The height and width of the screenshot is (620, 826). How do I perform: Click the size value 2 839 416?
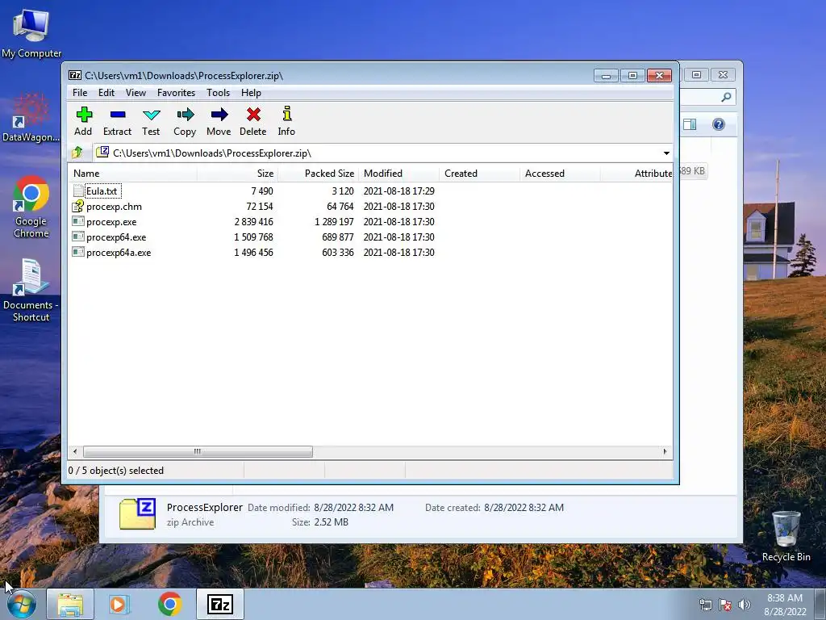tap(253, 222)
